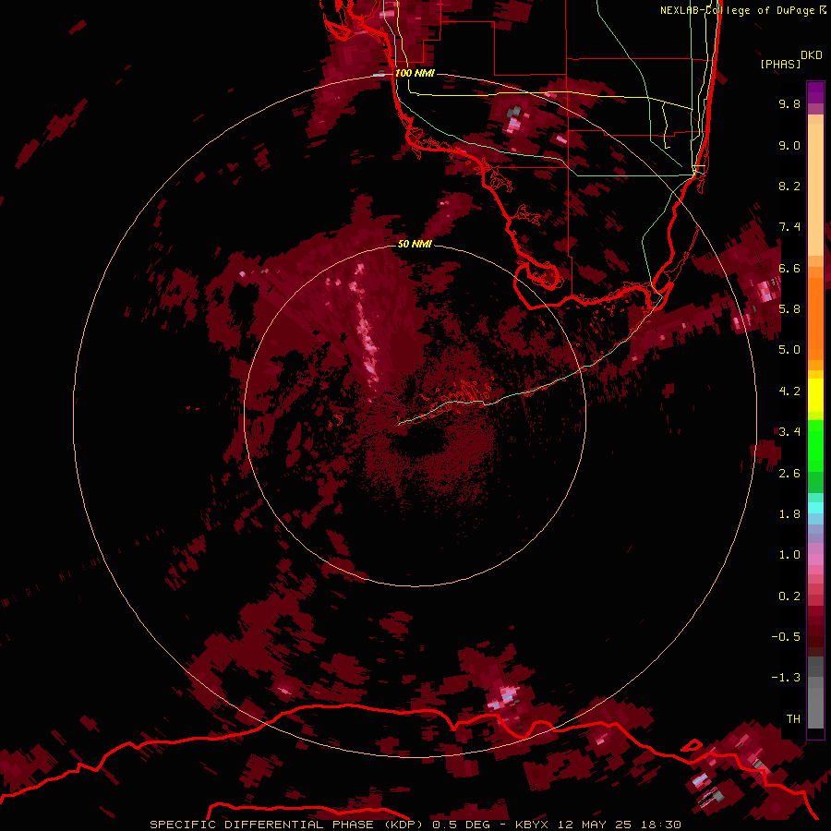Click the SPECIFIC DIFFERENTIAL PHASE (KDP) caption
This screenshot has height=831, width=831.
click(288, 825)
